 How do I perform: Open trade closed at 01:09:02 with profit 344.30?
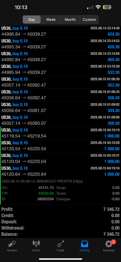pos(61,107)
